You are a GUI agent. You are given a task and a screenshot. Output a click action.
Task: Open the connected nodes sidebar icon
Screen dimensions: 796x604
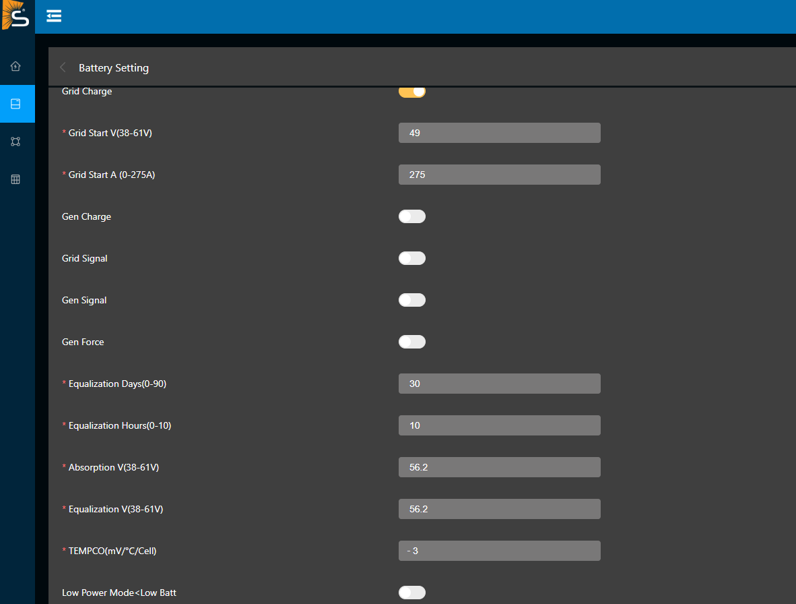[x=16, y=142]
